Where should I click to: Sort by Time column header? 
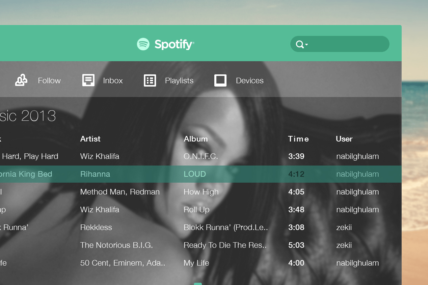(298, 139)
